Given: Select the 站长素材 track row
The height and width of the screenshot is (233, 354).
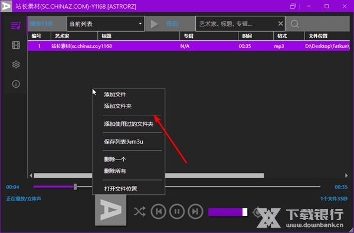Looking at the screenshot, I should 189,46.
